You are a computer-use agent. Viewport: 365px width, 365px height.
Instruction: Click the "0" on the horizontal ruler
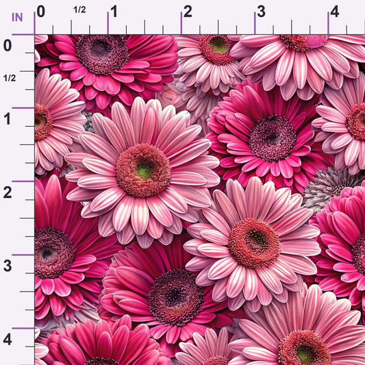[41, 12]
